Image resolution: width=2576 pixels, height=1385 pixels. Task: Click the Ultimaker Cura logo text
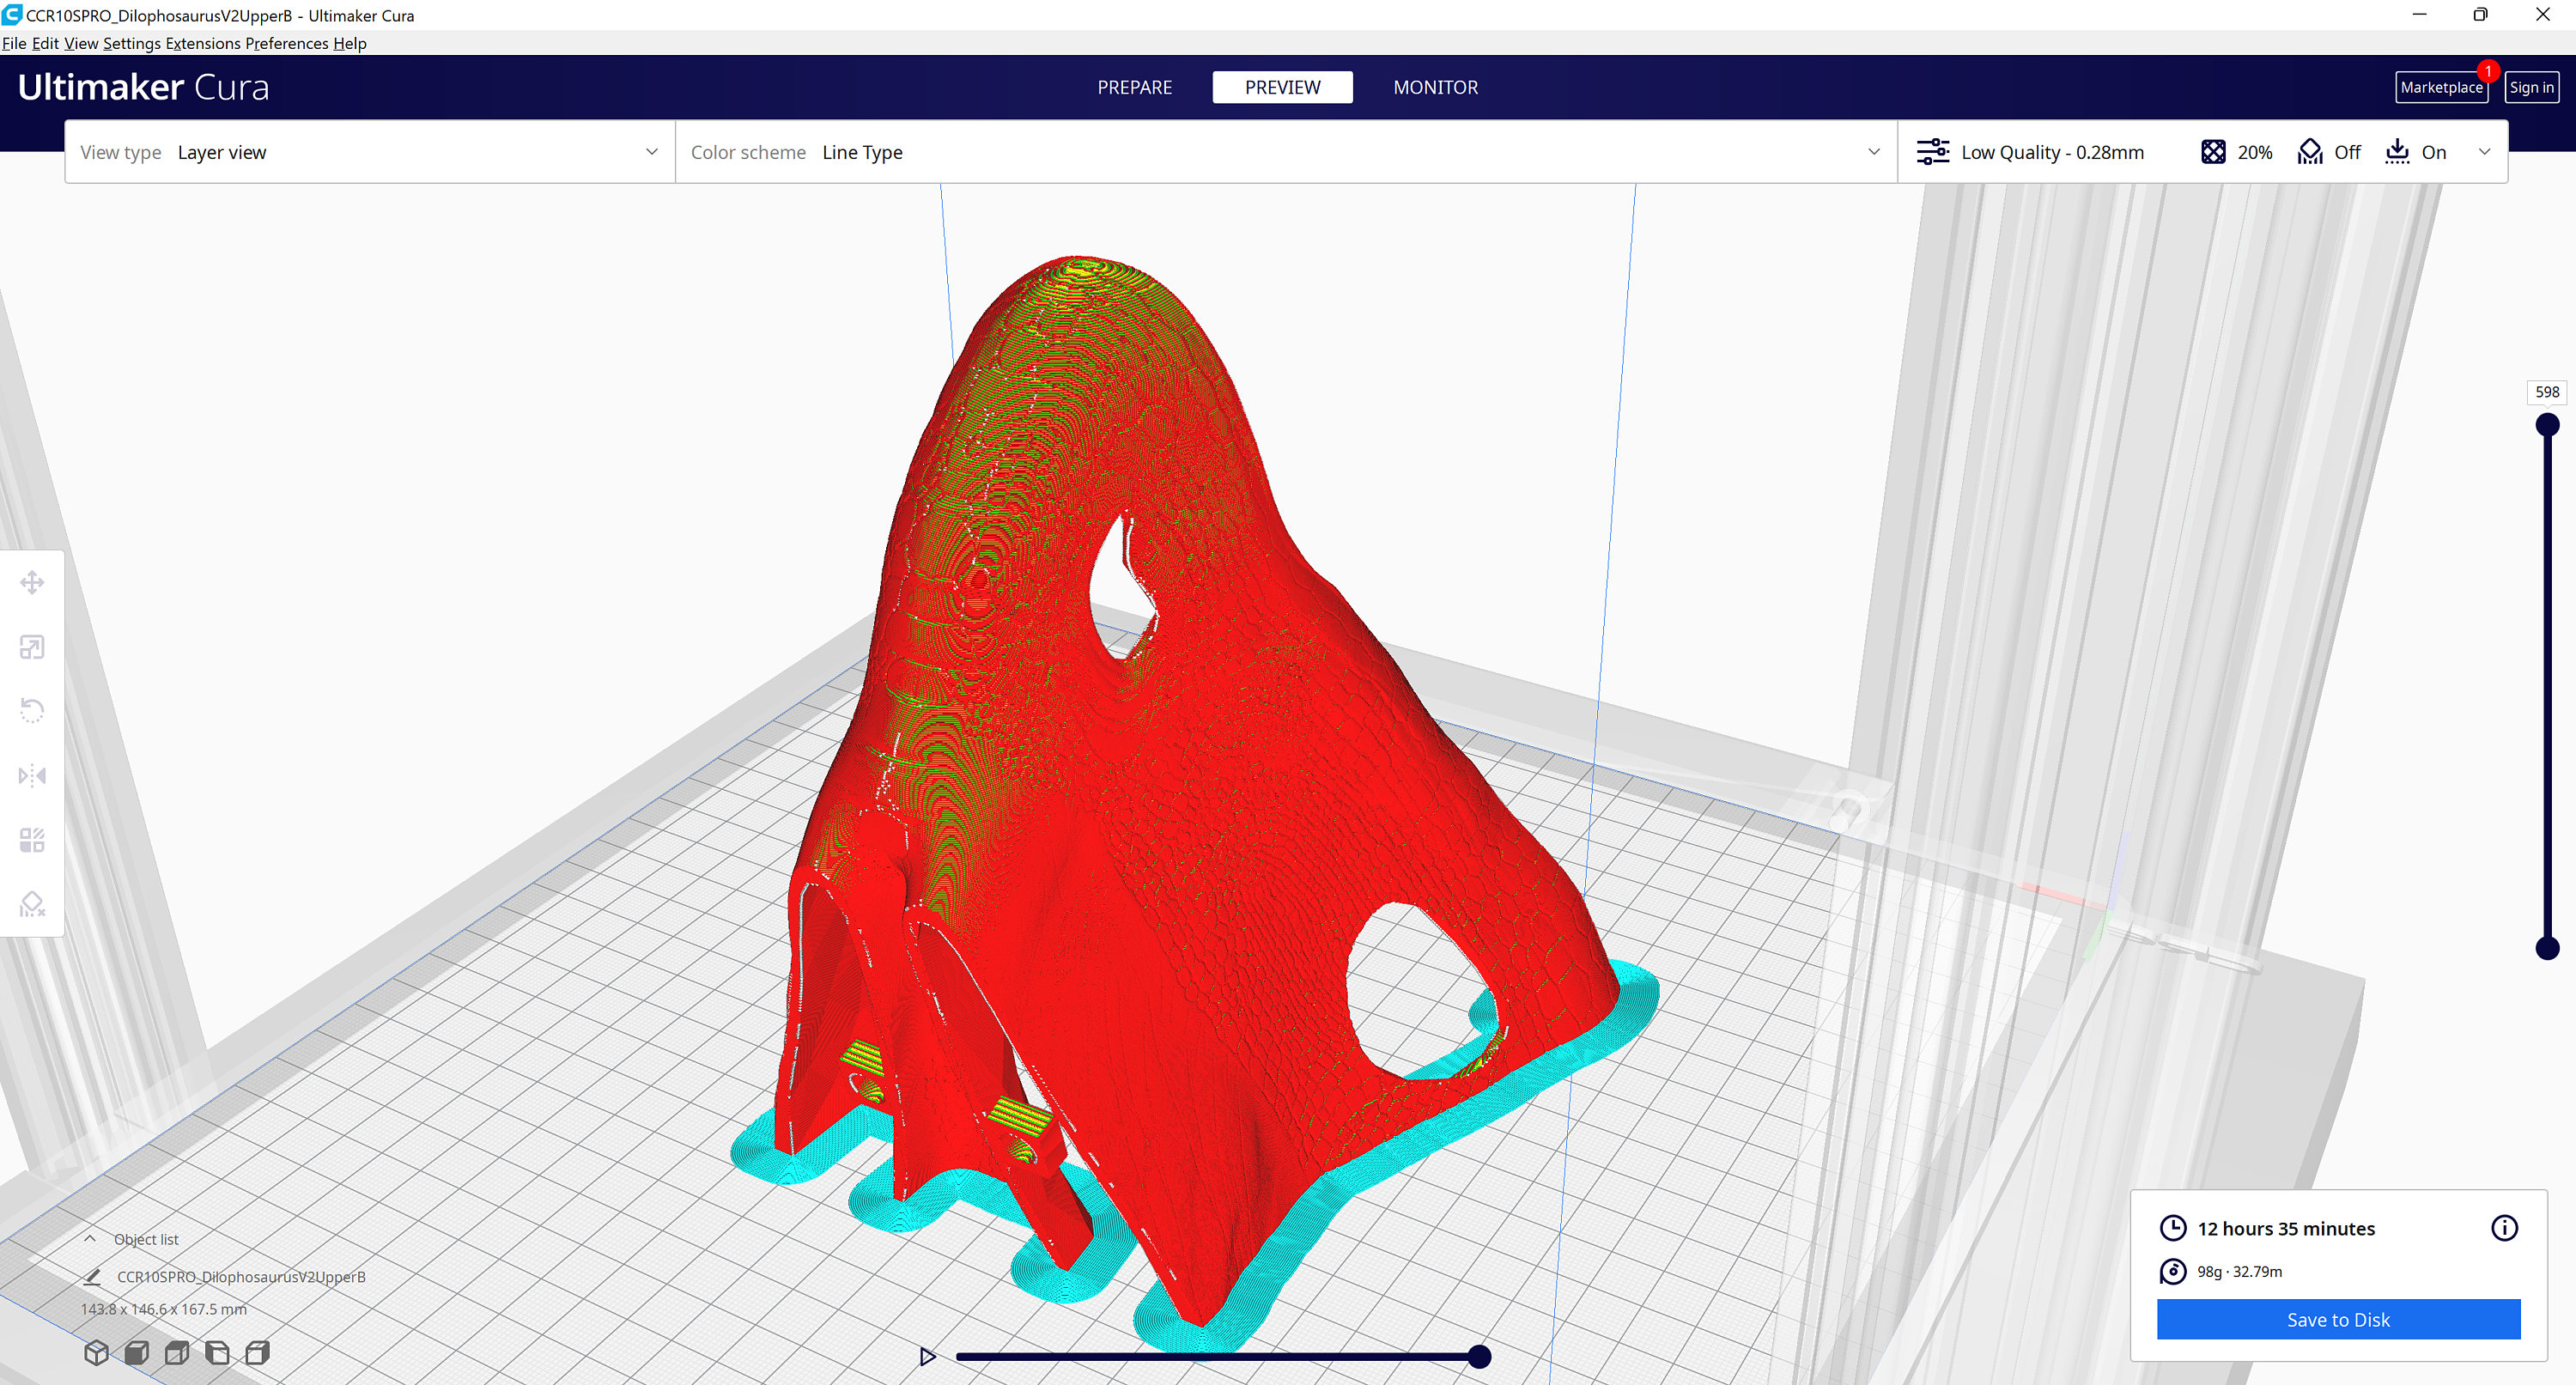point(143,87)
